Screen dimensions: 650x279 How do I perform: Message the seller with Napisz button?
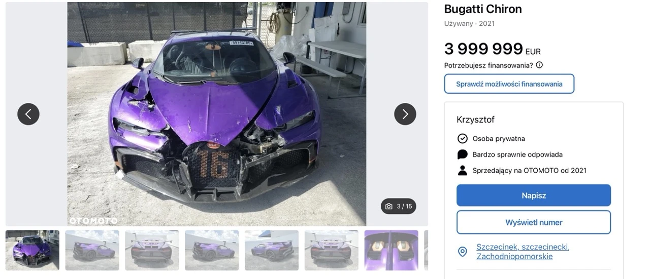[x=534, y=195]
